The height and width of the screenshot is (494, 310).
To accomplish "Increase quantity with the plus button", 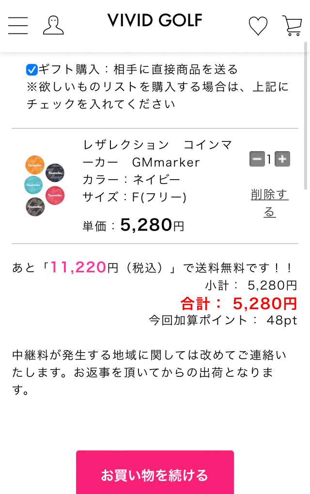I will tap(282, 159).
